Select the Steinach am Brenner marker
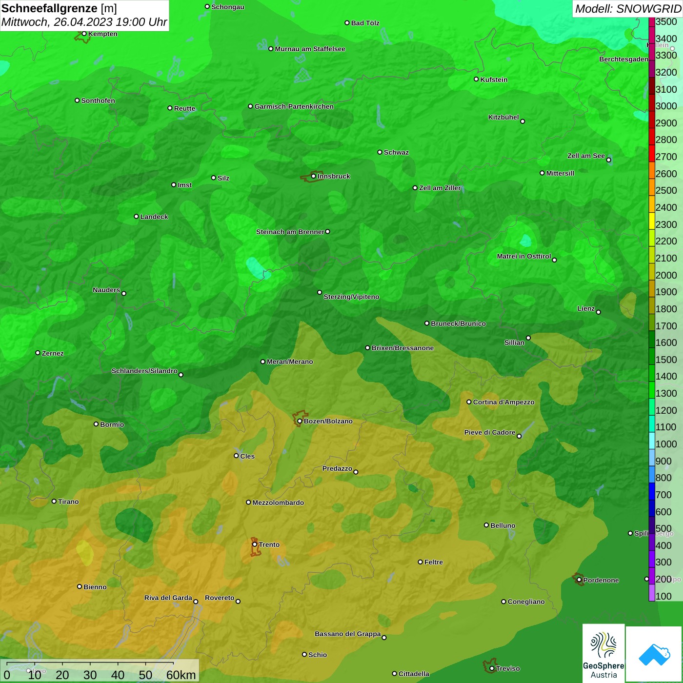 327,232
